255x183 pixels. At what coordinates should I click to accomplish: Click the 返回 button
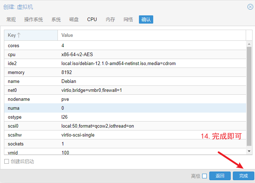click(x=220, y=176)
